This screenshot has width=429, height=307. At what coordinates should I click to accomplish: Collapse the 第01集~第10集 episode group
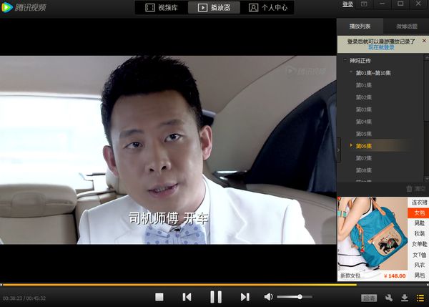pyautogui.click(x=351, y=72)
